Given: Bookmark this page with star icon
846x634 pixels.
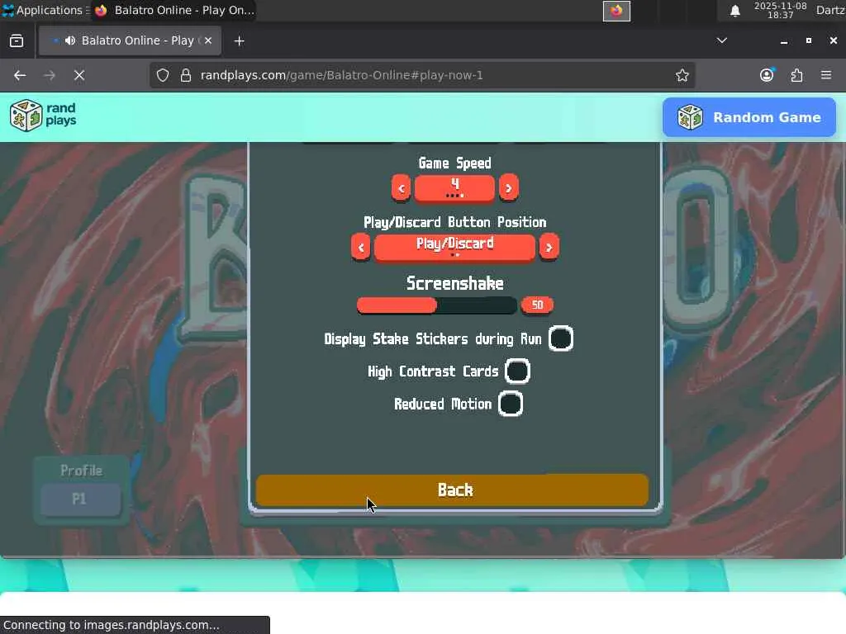Looking at the screenshot, I should [682, 75].
